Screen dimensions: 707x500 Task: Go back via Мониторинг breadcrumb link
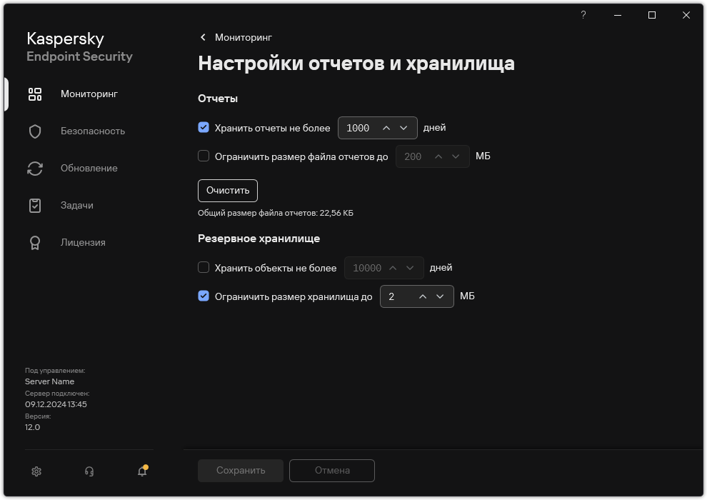[244, 37]
